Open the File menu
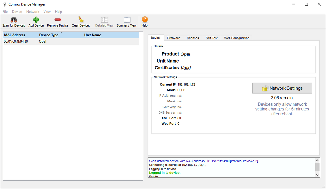 (x=5, y=12)
